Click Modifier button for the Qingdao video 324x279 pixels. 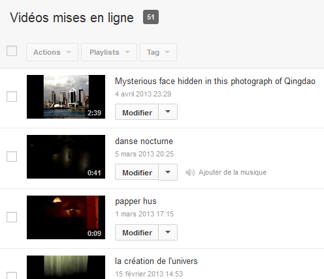click(x=137, y=111)
